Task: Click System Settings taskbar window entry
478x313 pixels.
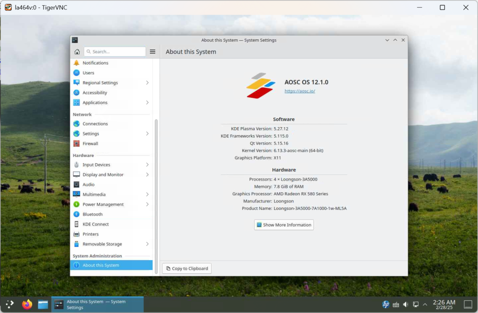Action: pos(97,304)
